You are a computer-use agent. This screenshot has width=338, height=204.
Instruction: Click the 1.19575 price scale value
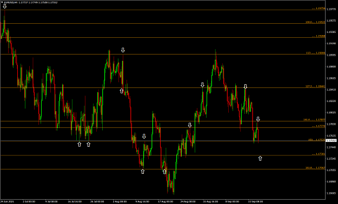coord(332,21)
